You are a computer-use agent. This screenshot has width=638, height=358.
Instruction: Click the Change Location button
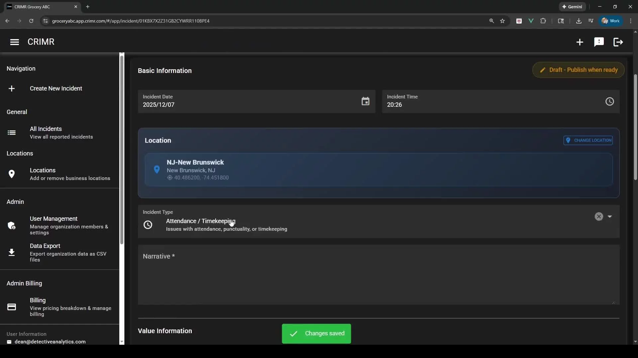(x=588, y=140)
